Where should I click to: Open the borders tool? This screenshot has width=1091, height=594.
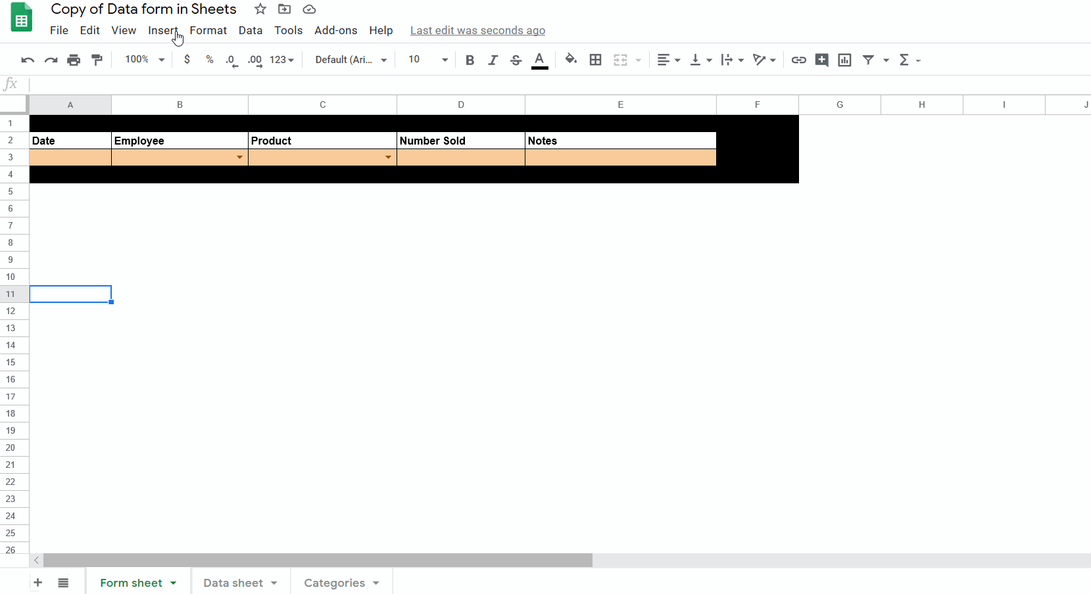pyautogui.click(x=595, y=60)
